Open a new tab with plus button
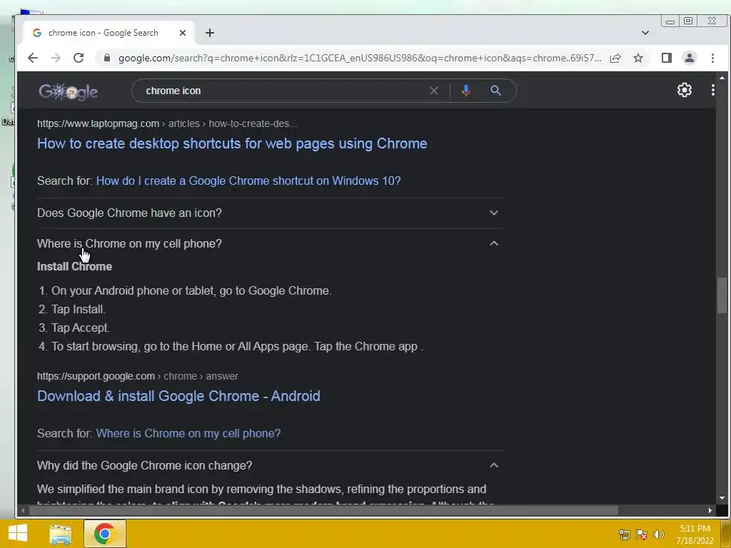This screenshot has height=548, width=731. pyautogui.click(x=210, y=33)
